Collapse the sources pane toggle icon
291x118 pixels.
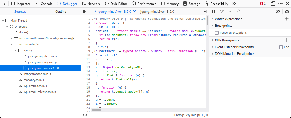pos(85,11)
